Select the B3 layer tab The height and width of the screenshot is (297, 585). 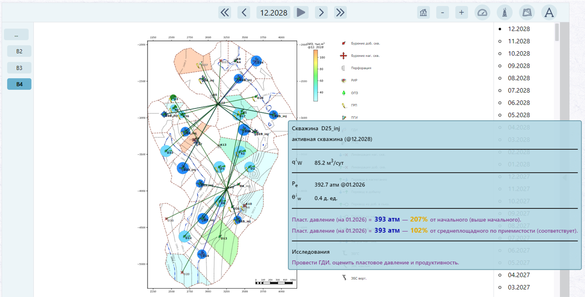[19, 68]
